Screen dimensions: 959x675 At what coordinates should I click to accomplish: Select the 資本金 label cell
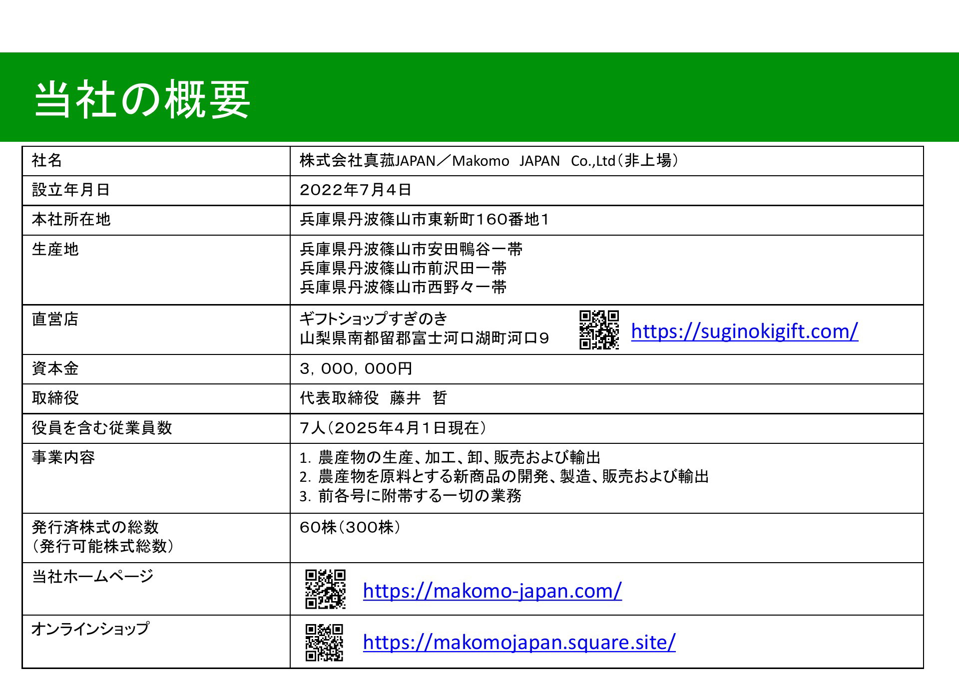[x=156, y=369]
